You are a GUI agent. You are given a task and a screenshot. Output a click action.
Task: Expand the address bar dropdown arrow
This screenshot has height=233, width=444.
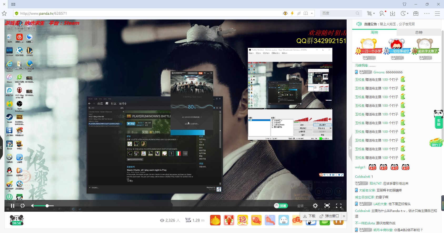coord(312,13)
